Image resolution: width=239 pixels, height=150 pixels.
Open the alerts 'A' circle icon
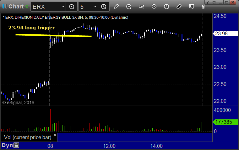tap(166, 7)
